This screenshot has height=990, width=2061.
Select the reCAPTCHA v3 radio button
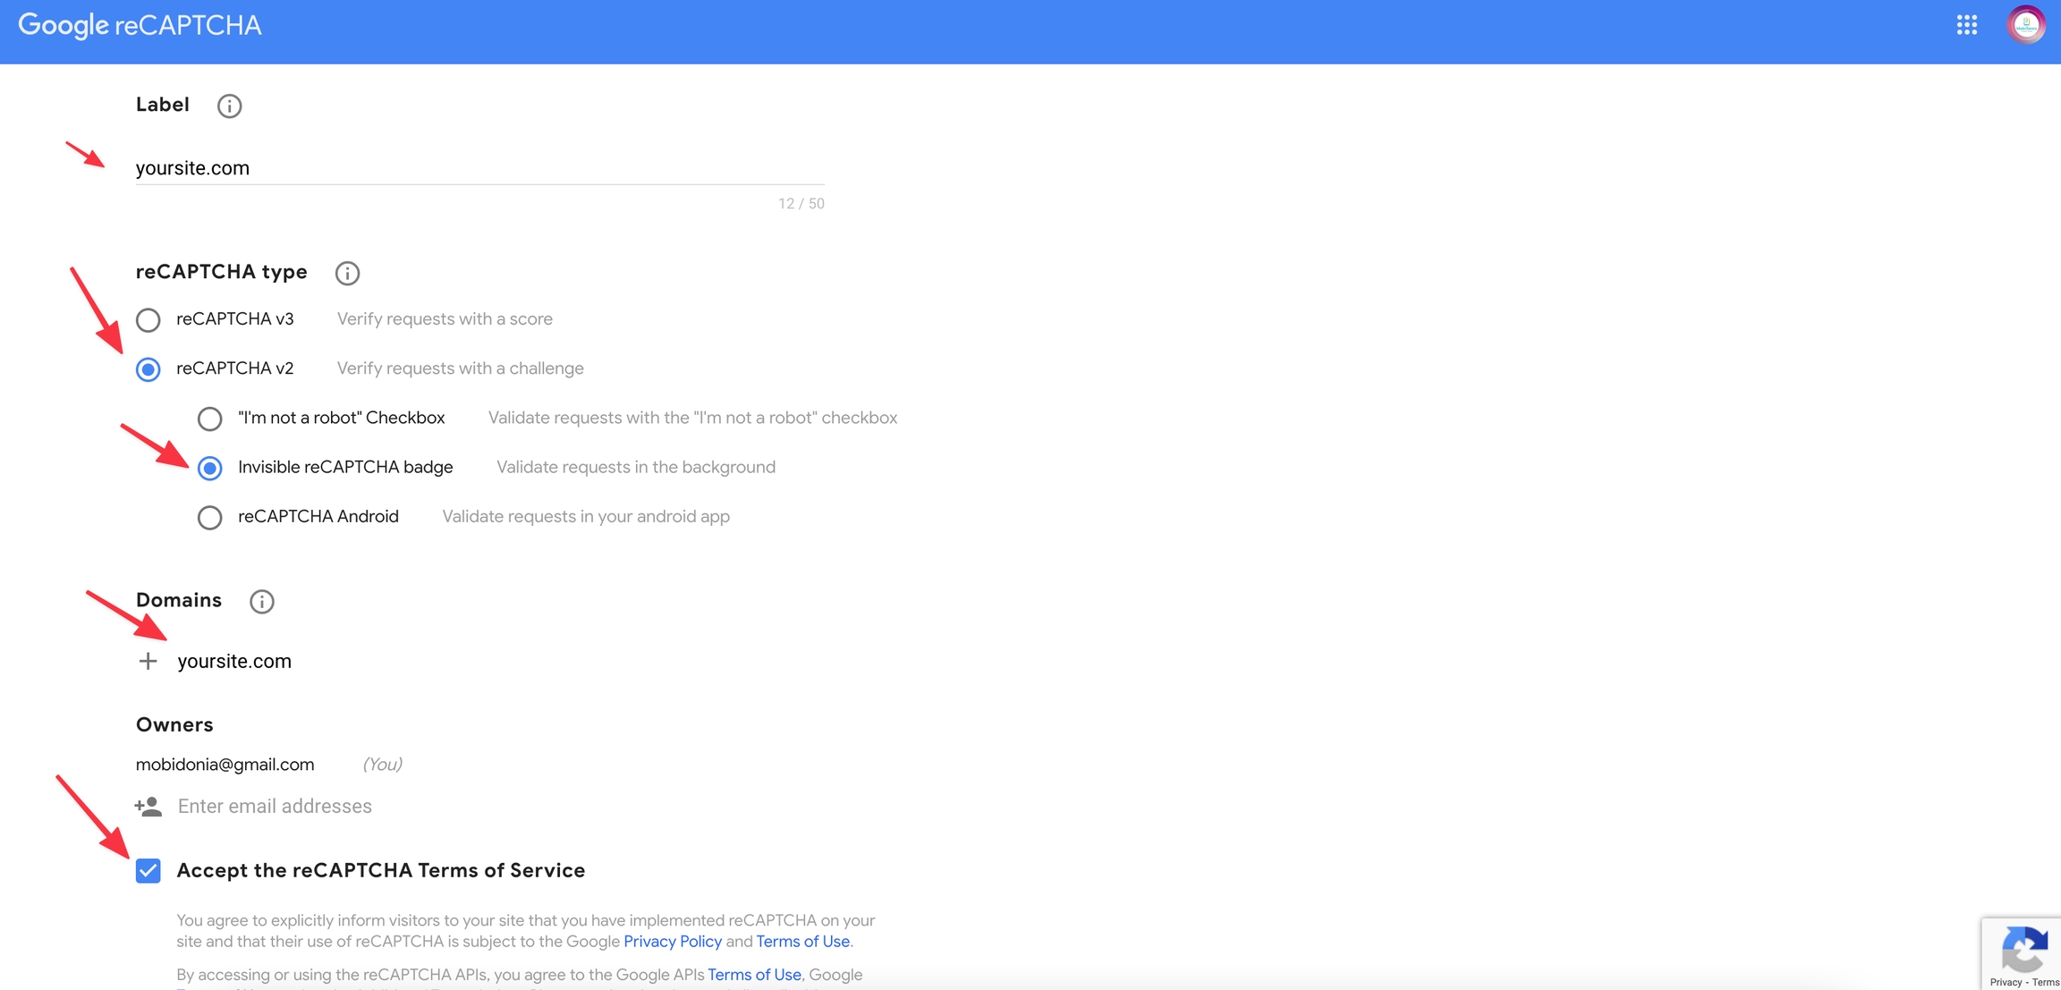tap(148, 320)
